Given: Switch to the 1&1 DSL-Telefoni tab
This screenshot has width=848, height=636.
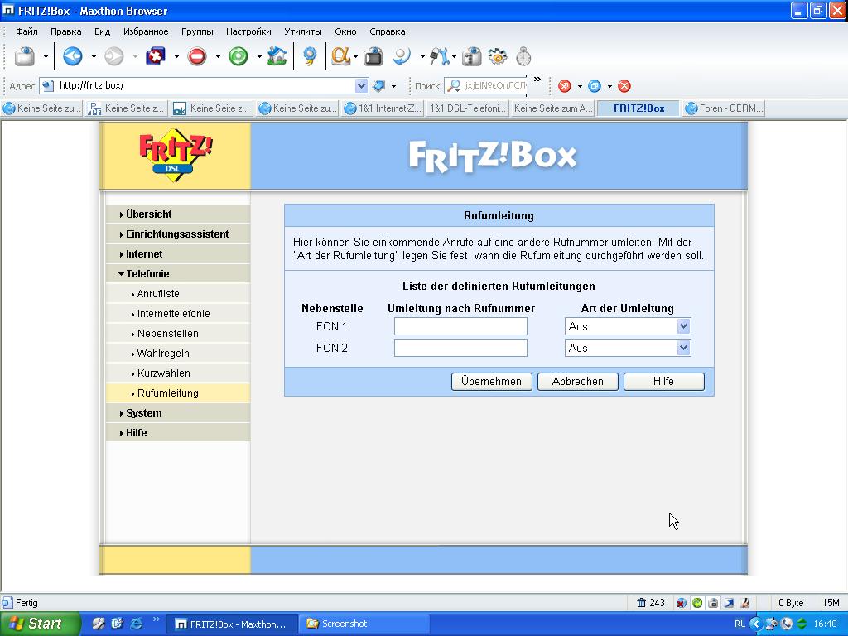Looking at the screenshot, I should click(467, 108).
